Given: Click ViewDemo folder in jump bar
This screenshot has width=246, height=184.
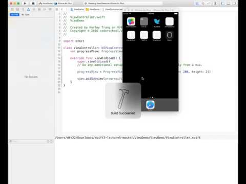Looking at the screenshot, I should pos(93,10).
